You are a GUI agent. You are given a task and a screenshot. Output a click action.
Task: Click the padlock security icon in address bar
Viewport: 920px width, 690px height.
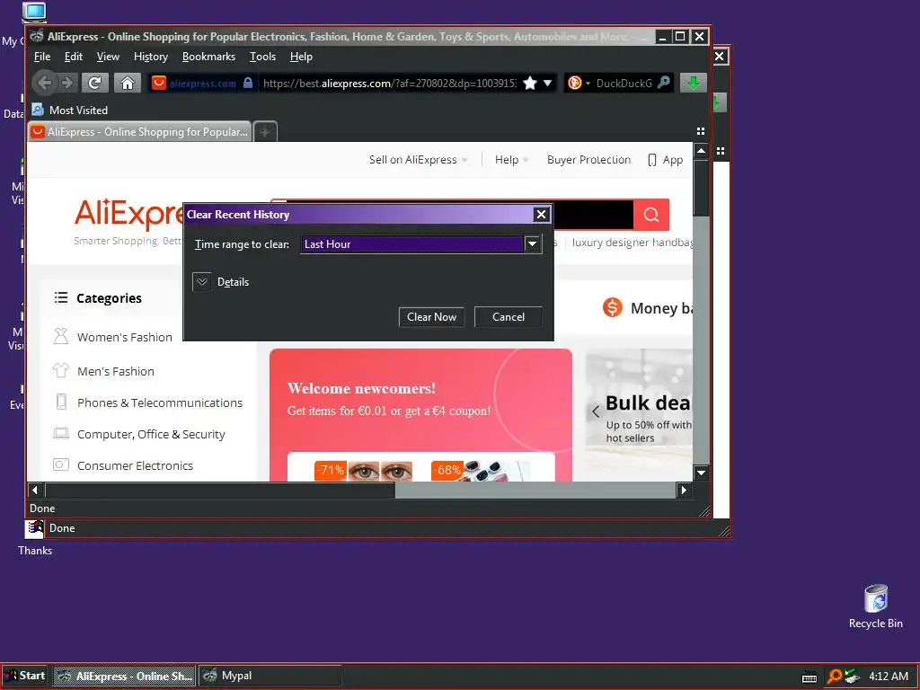(x=248, y=83)
